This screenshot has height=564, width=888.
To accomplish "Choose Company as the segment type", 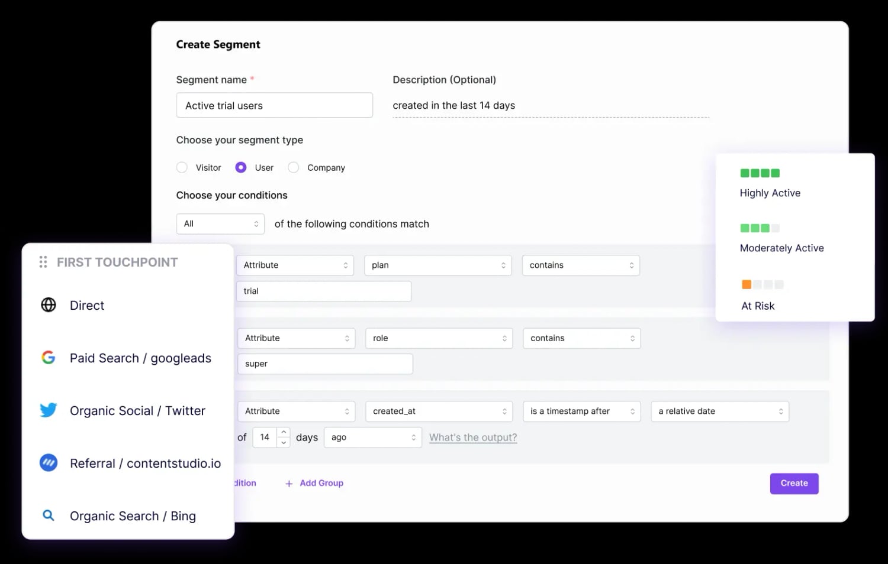I will coord(293,167).
